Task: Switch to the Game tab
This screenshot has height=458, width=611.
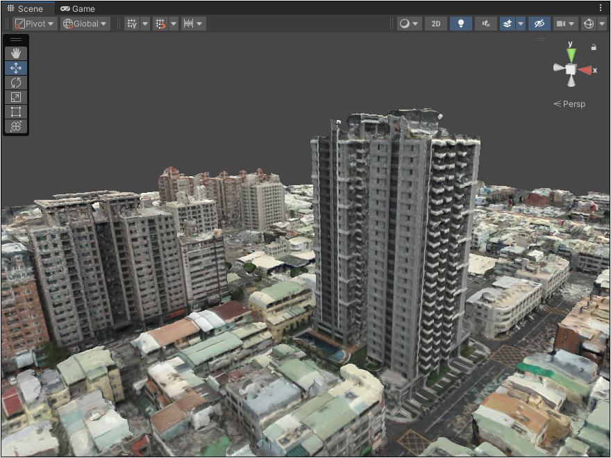Action: tap(78, 8)
